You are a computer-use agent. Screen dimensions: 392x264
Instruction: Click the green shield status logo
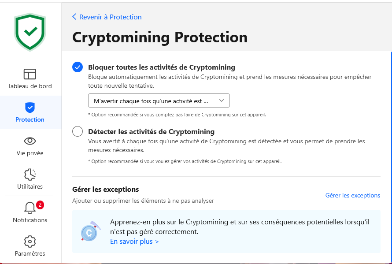tap(30, 32)
